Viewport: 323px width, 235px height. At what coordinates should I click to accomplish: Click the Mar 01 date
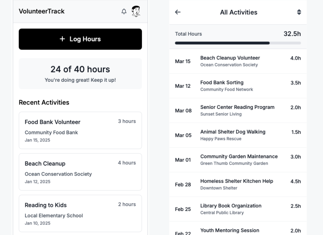point(183,160)
